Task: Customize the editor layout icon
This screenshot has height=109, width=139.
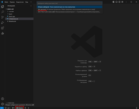Action: pos(122,2)
